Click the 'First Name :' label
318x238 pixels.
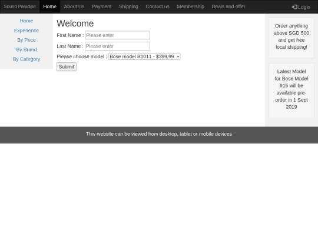[x=70, y=35]
